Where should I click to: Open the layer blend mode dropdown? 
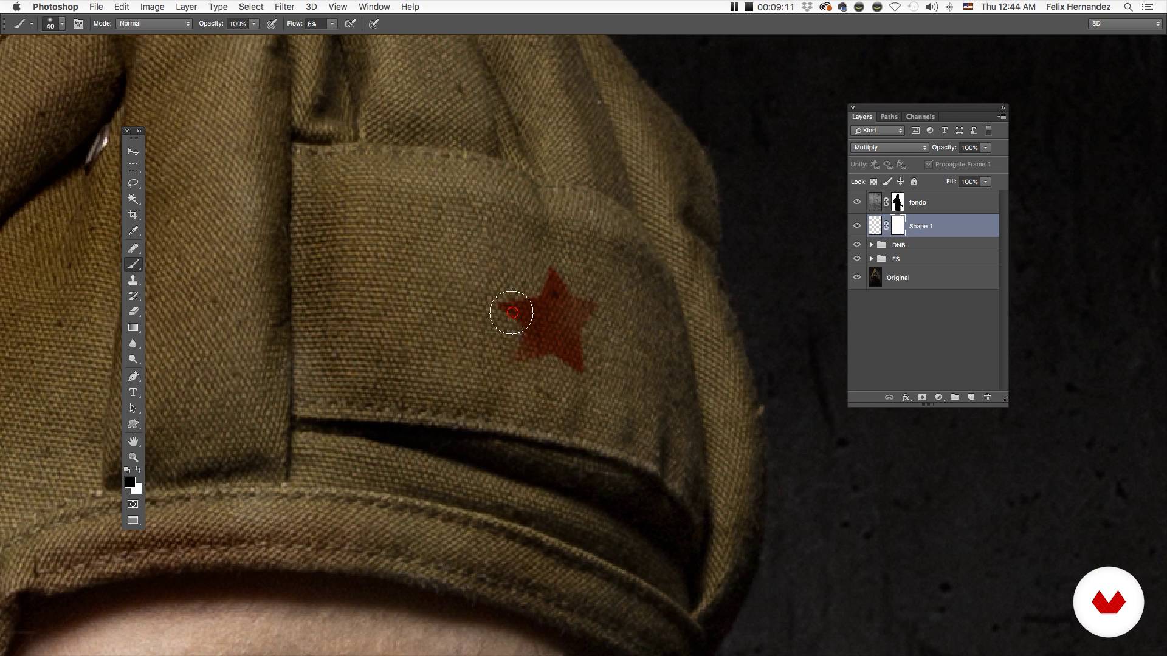[x=889, y=148]
